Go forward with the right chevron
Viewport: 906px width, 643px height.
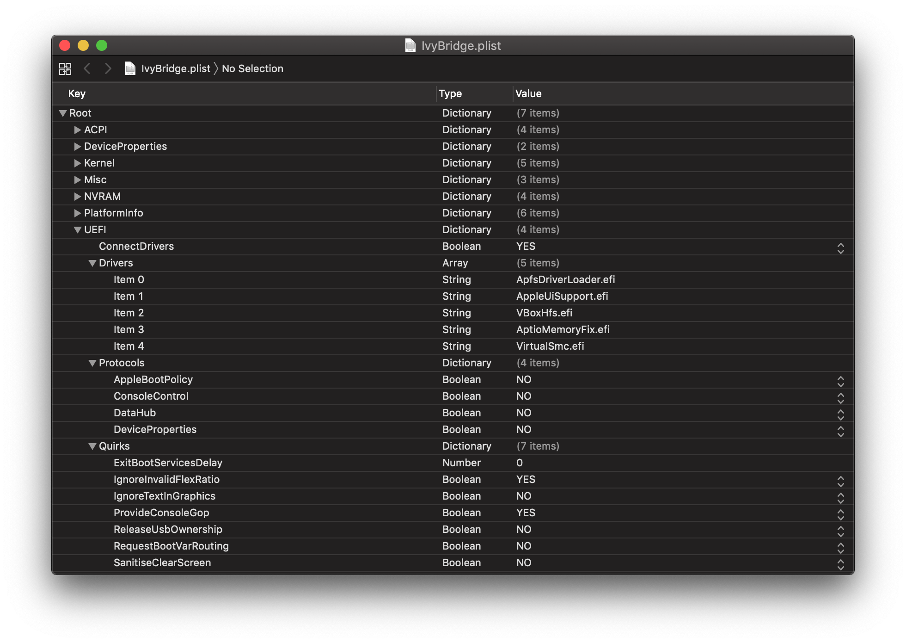[108, 68]
